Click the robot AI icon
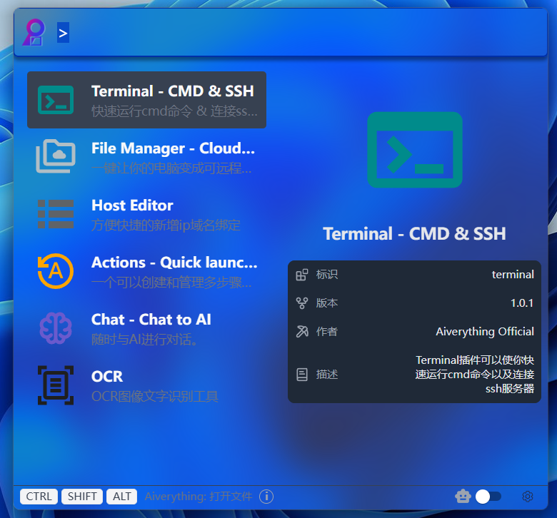The height and width of the screenshot is (518, 557). [x=463, y=497]
